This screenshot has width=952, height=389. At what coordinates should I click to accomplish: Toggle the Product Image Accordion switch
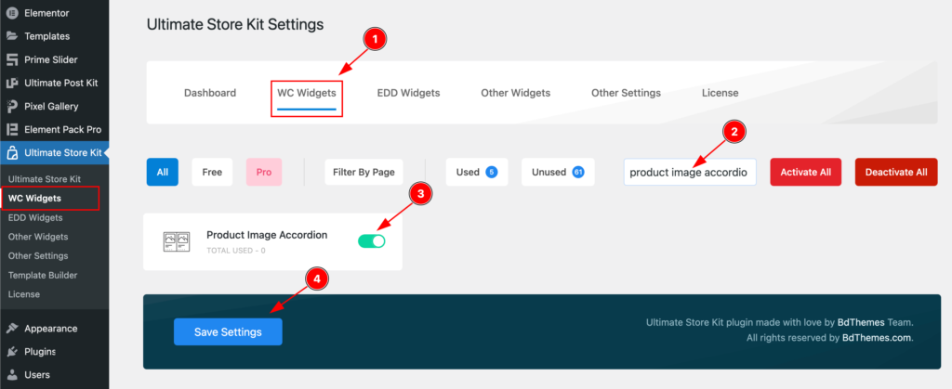click(x=371, y=241)
